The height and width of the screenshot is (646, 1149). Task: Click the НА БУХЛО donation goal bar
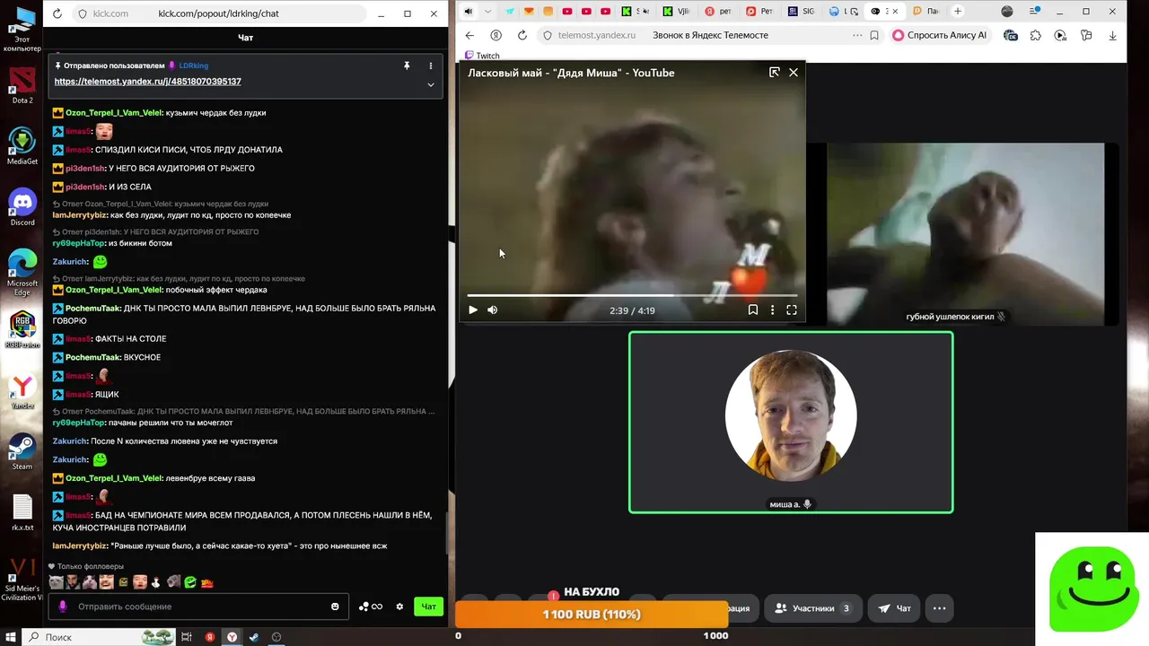(x=592, y=615)
